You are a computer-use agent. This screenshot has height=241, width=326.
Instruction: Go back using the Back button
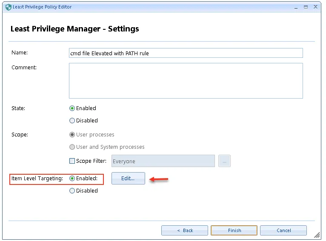(185, 230)
